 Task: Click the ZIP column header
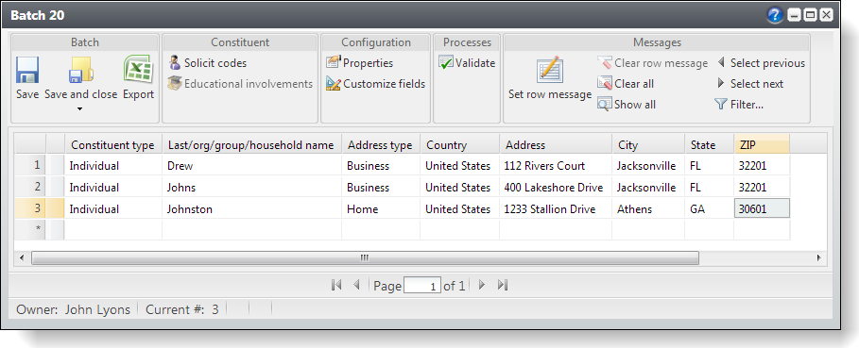click(x=762, y=145)
